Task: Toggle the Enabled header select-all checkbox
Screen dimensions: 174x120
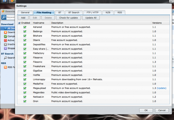Action: tap(19, 23)
